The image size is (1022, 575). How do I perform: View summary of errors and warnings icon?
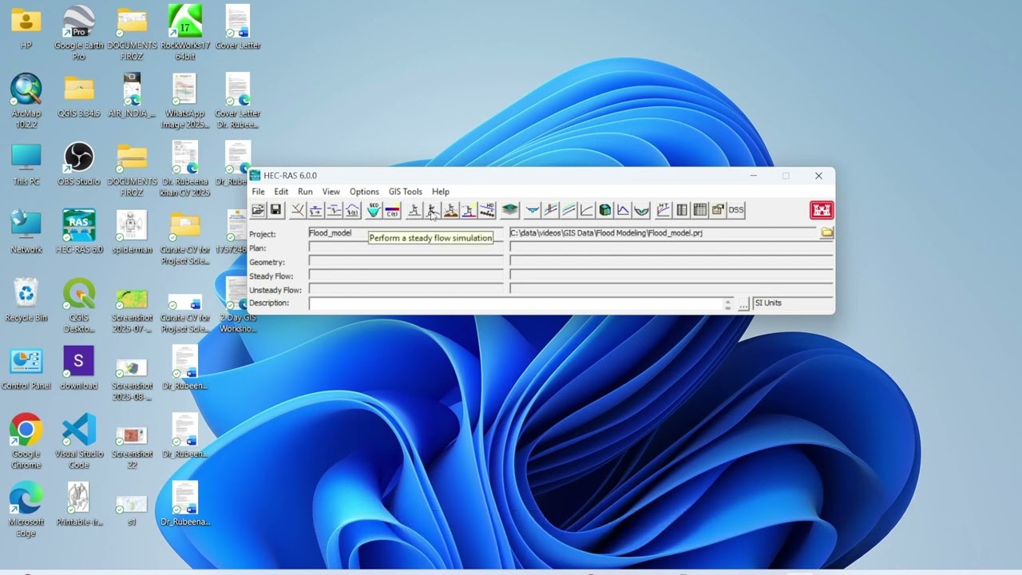pos(718,210)
